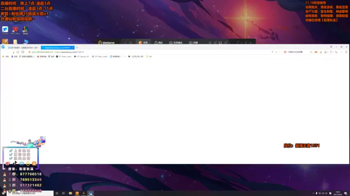Viewport: 350px width, 196px height.
Task: Open the WeGame store tab
Action: (158, 42)
